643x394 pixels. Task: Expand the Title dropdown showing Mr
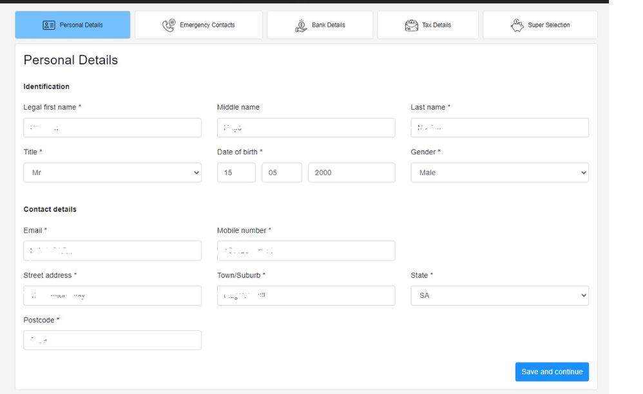click(112, 173)
